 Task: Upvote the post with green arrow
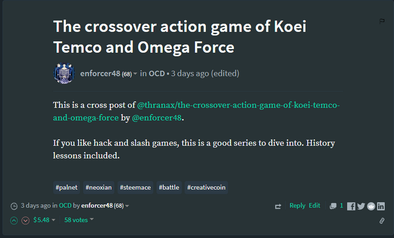click(14, 221)
